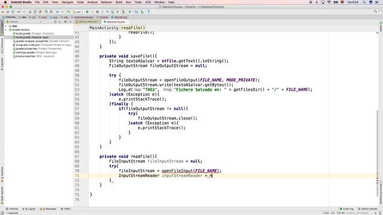
Task: Click the Search Everywhere magnifier at top right
Action: click(x=375, y=11)
